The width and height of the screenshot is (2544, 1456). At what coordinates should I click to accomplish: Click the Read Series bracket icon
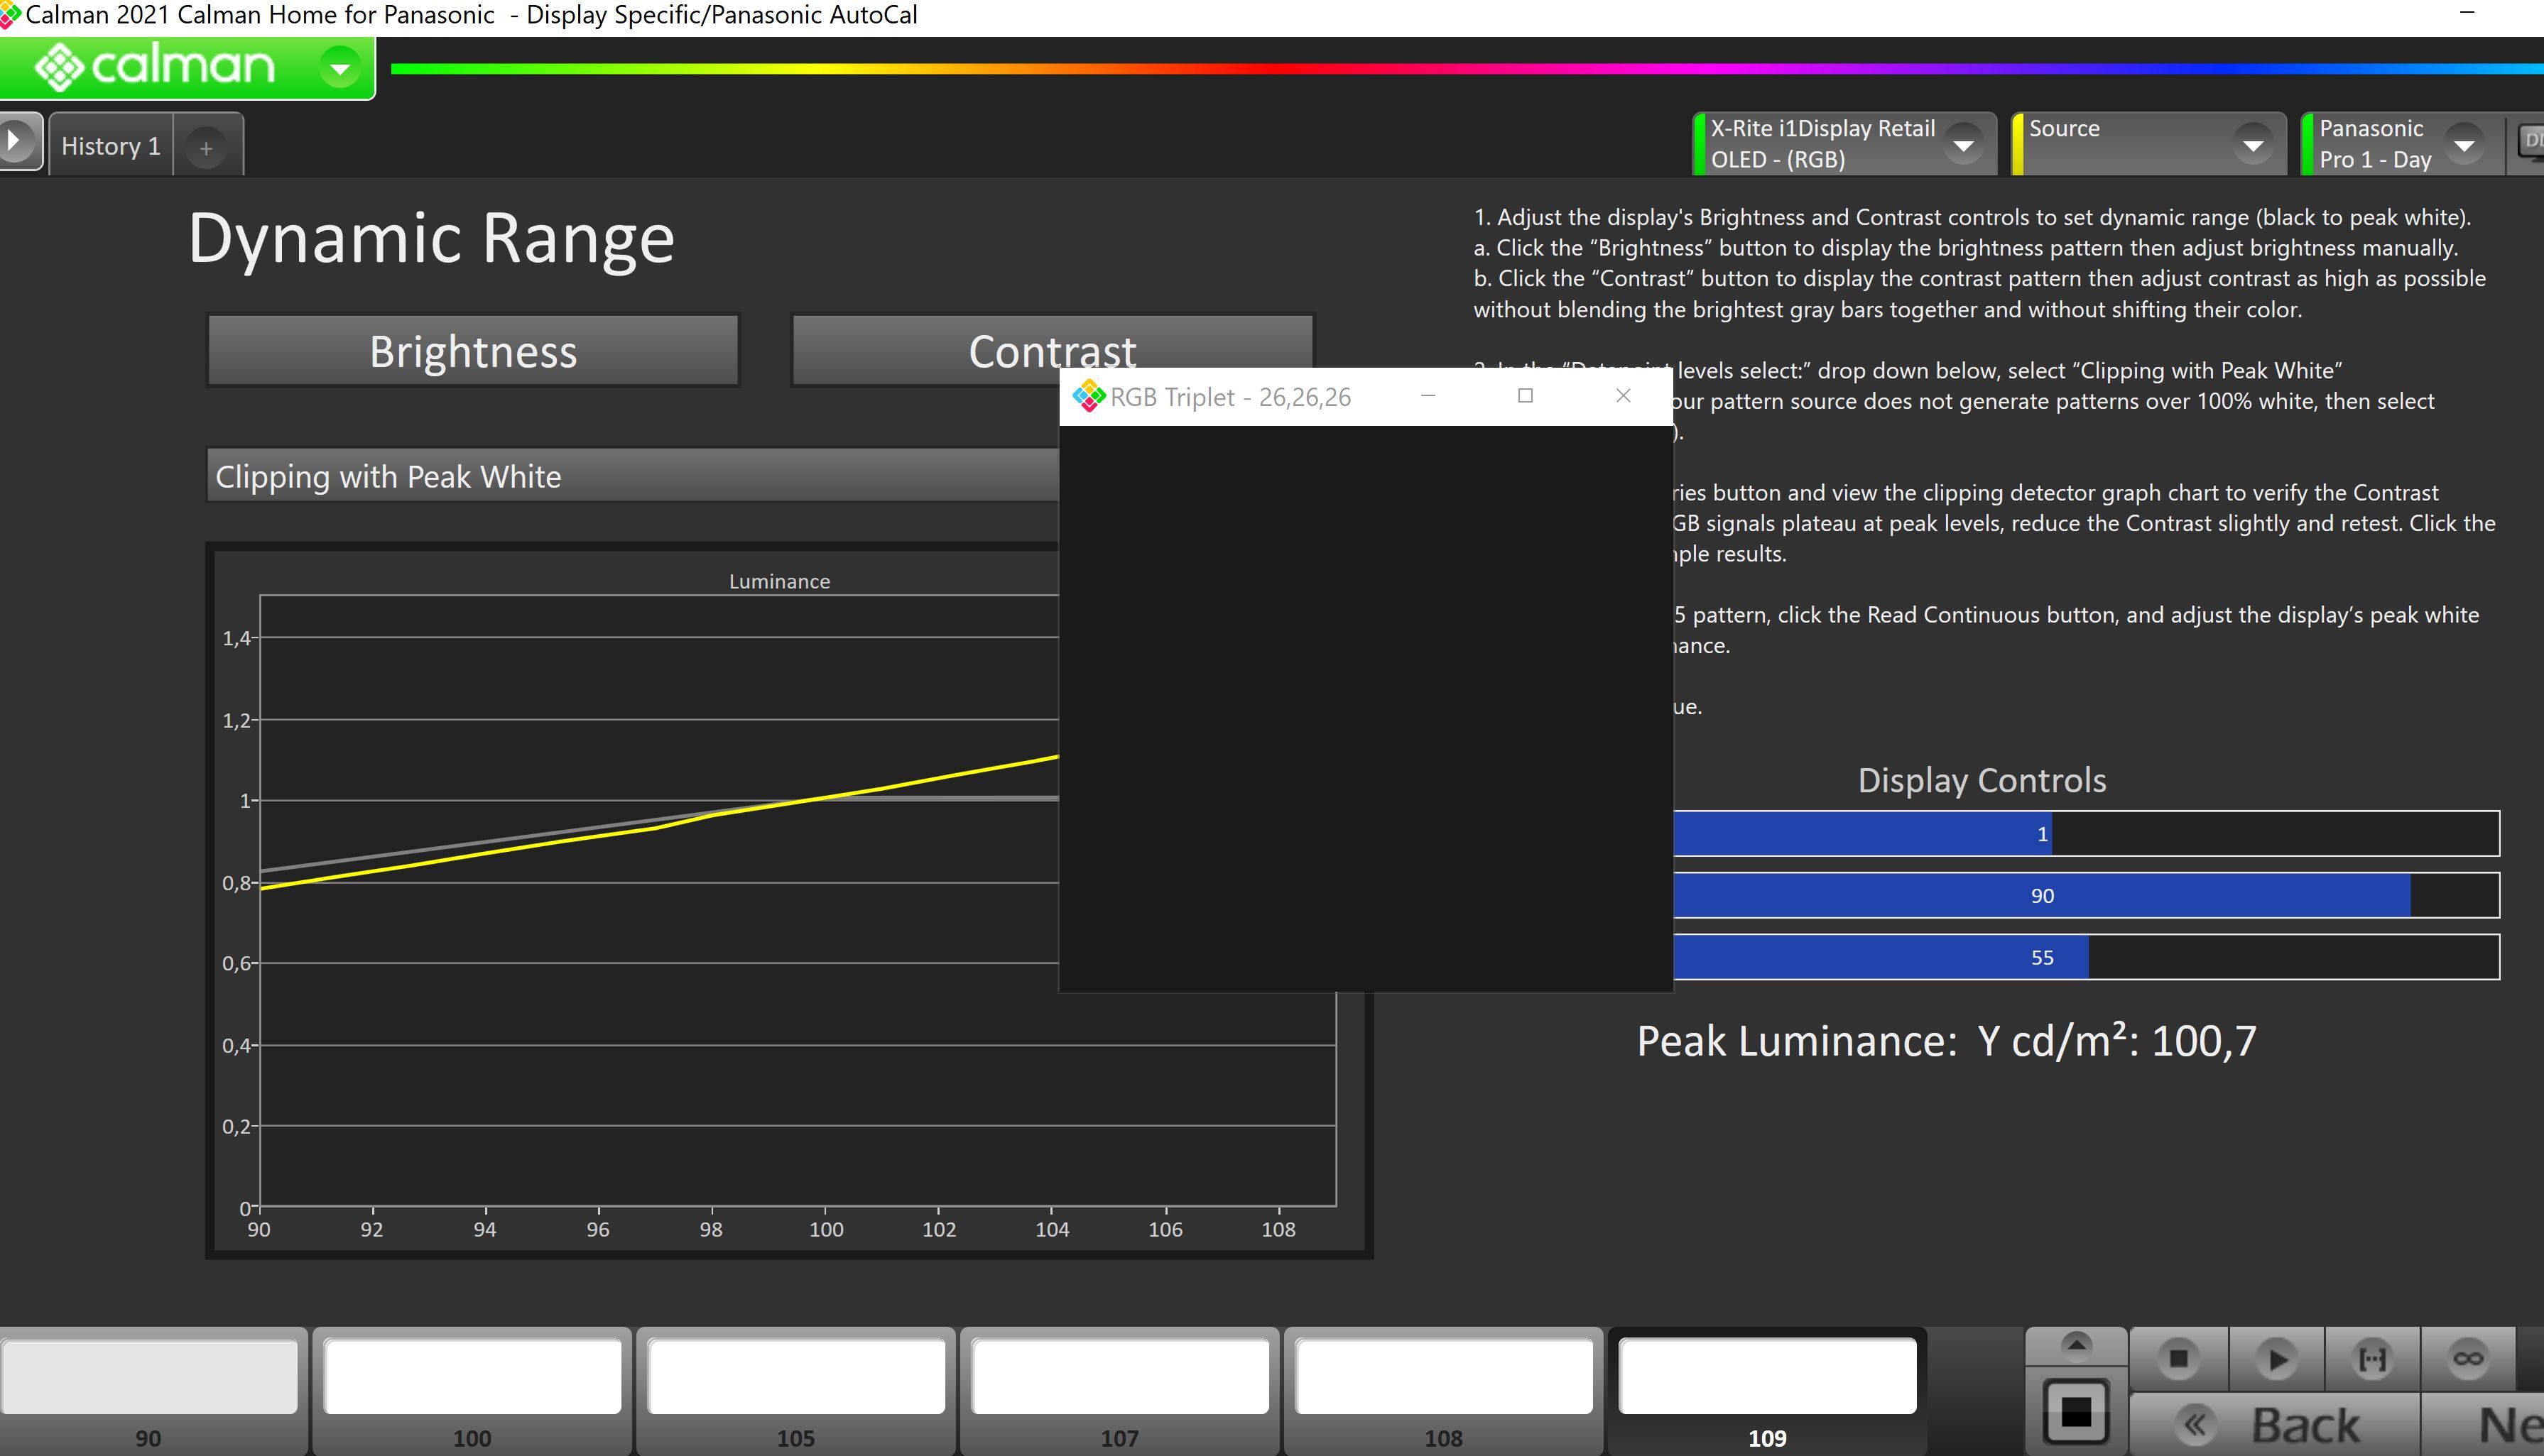(2372, 1358)
